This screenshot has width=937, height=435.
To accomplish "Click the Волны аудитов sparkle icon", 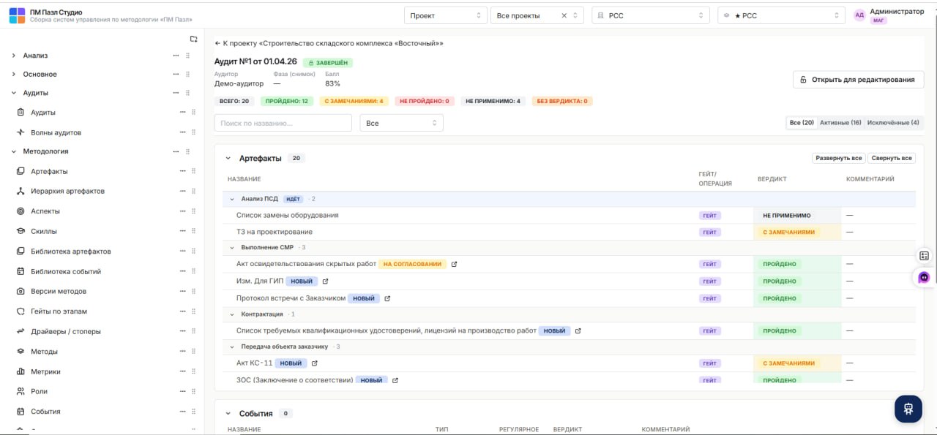I will point(21,132).
